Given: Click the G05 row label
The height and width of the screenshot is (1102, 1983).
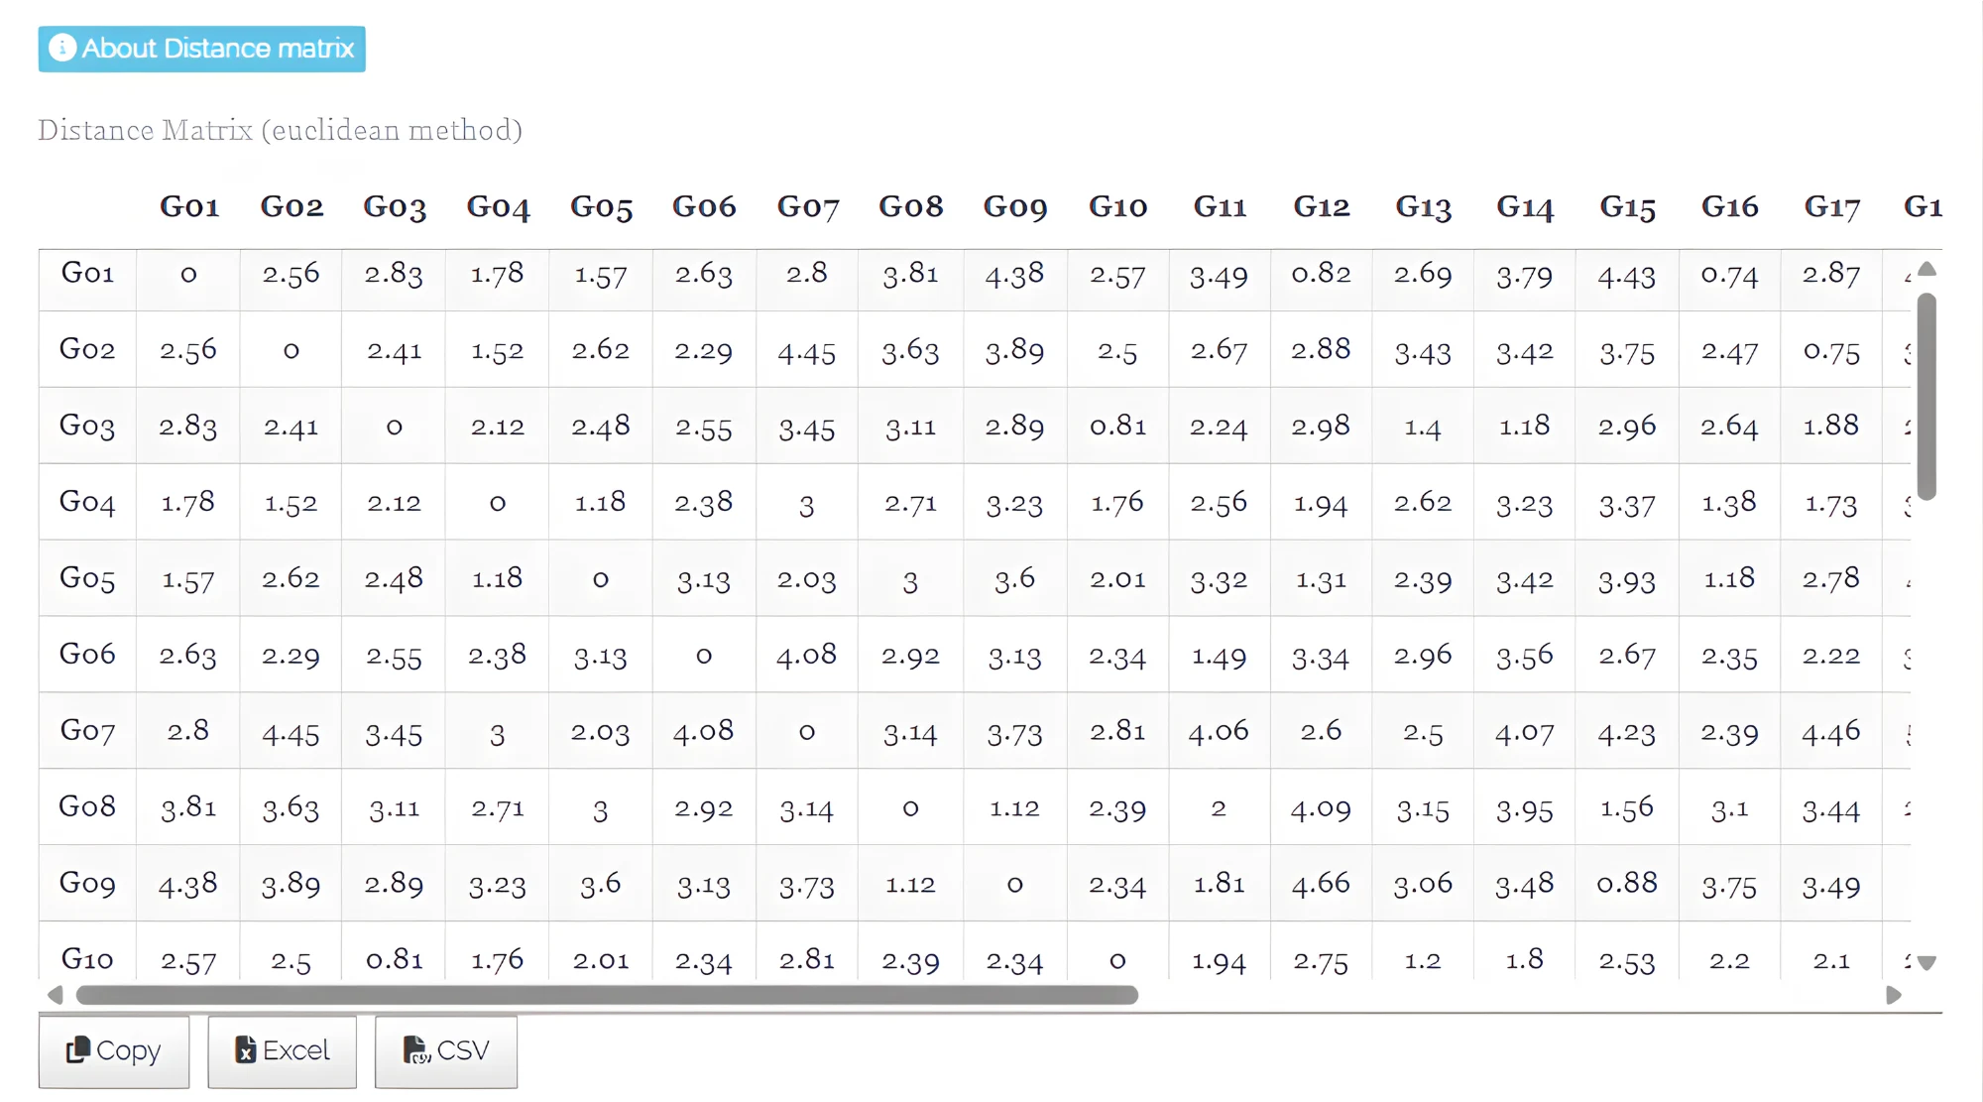Looking at the screenshot, I should click(x=87, y=577).
